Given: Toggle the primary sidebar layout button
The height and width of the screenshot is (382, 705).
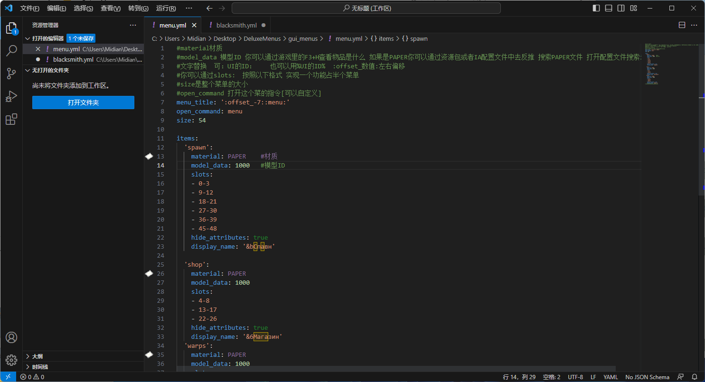Looking at the screenshot, I should click(596, 8).
